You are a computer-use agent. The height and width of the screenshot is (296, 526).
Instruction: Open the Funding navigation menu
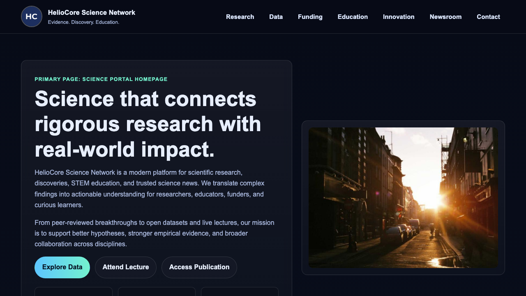(x=310, y=17)
